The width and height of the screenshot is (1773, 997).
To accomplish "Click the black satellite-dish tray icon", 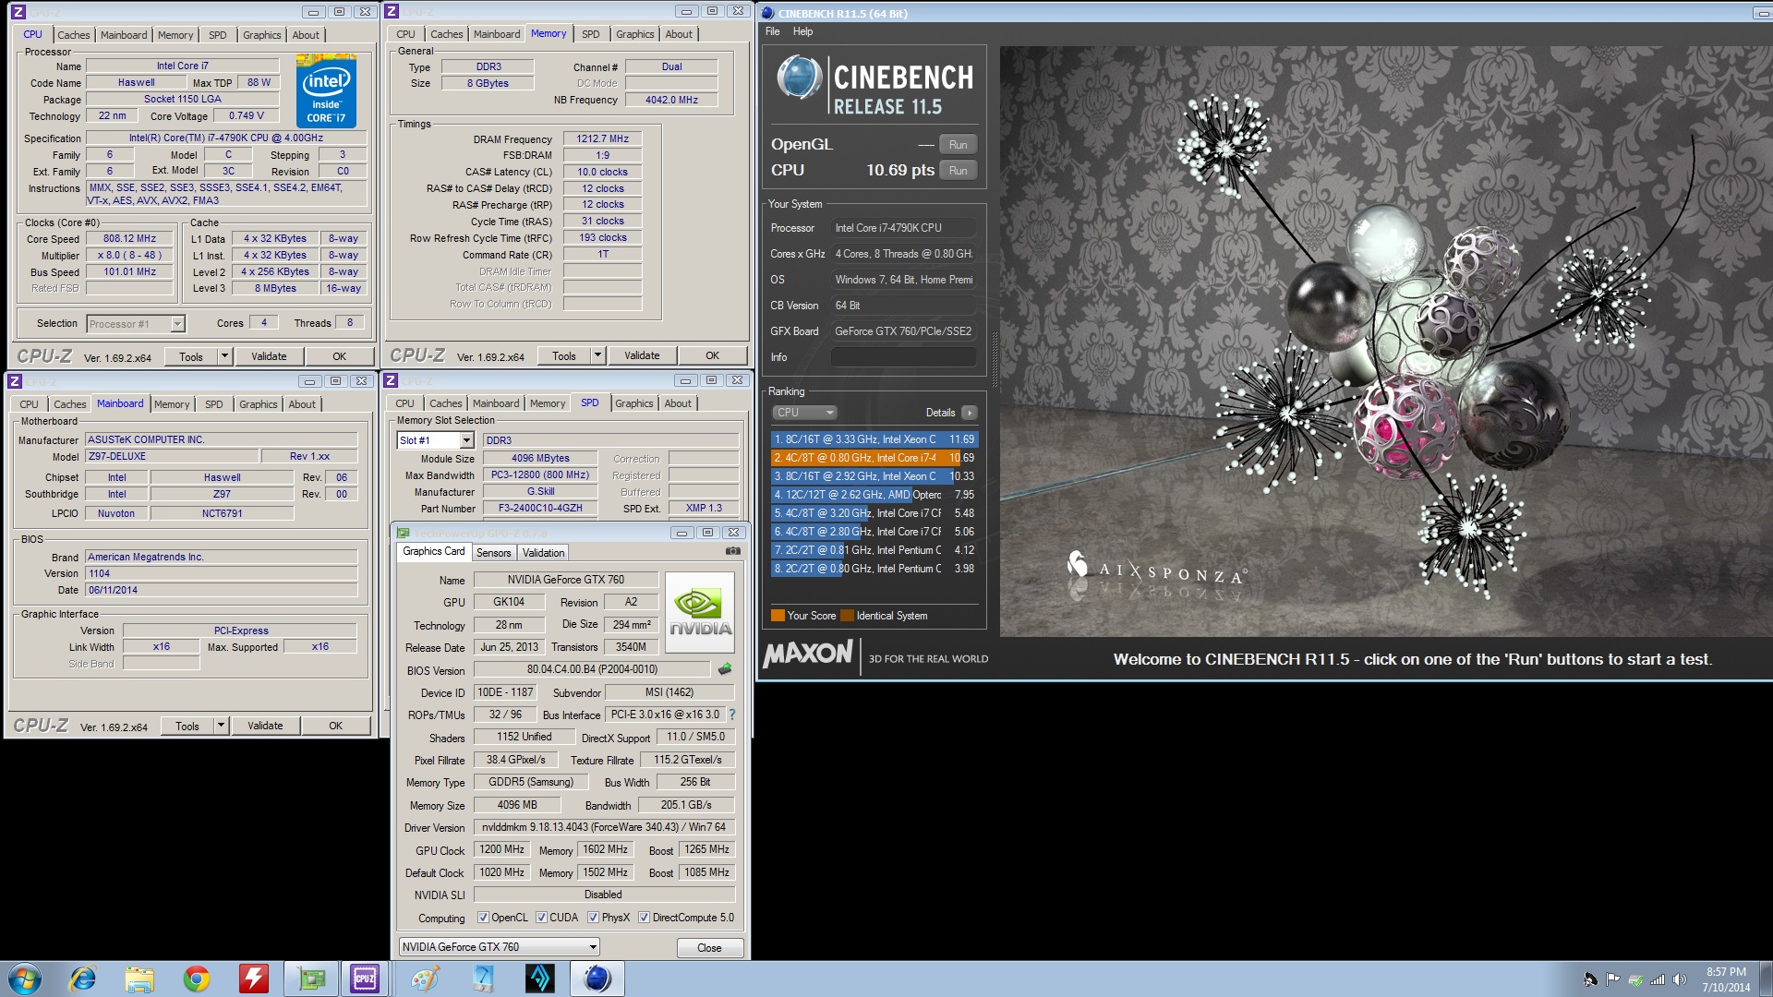I will tap(1590, 979).
